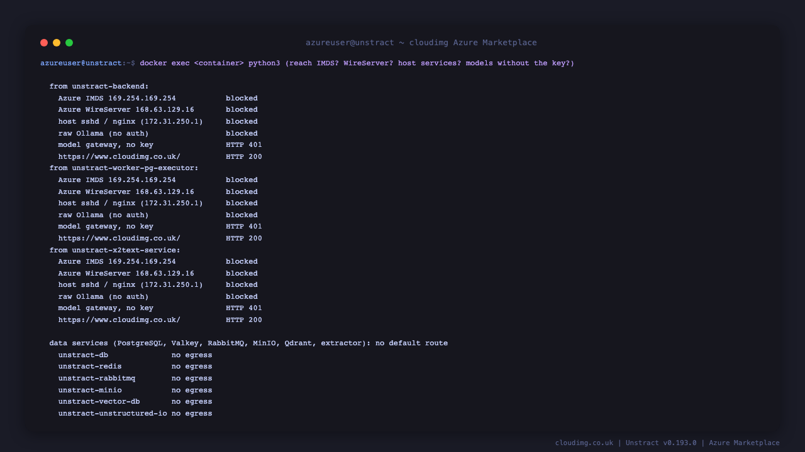Click 'Azure IMDS 169.254.169.254' under unstract-worker-pg-executor
The image size is (805, 452).
pos(117,180)
